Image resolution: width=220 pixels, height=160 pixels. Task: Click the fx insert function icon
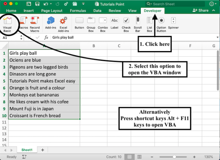pyautogui.click(x=46, y=37)
